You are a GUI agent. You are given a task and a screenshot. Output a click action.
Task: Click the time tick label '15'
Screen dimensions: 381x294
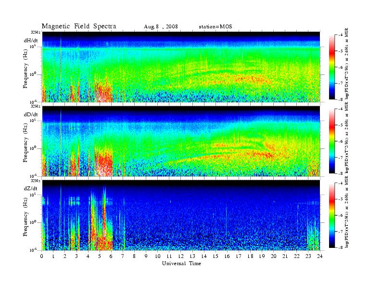[216, 256]
